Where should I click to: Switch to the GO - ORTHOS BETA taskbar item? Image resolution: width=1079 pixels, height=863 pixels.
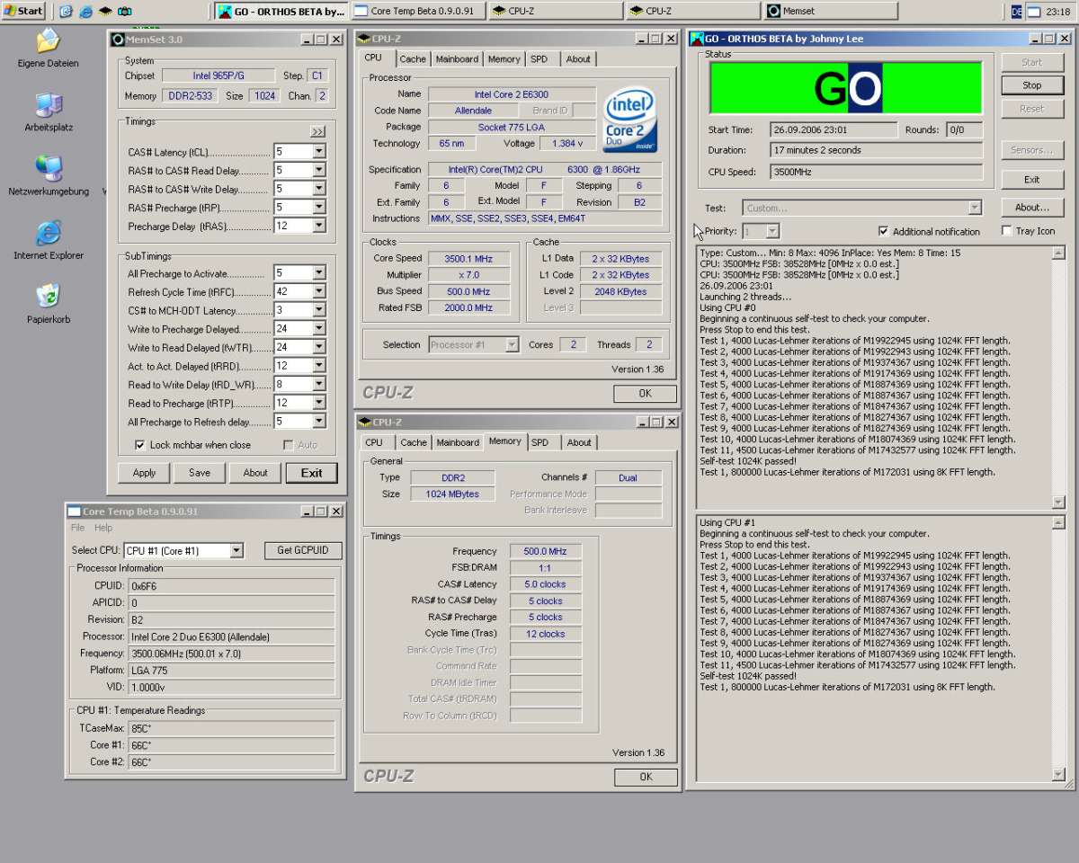281,11
